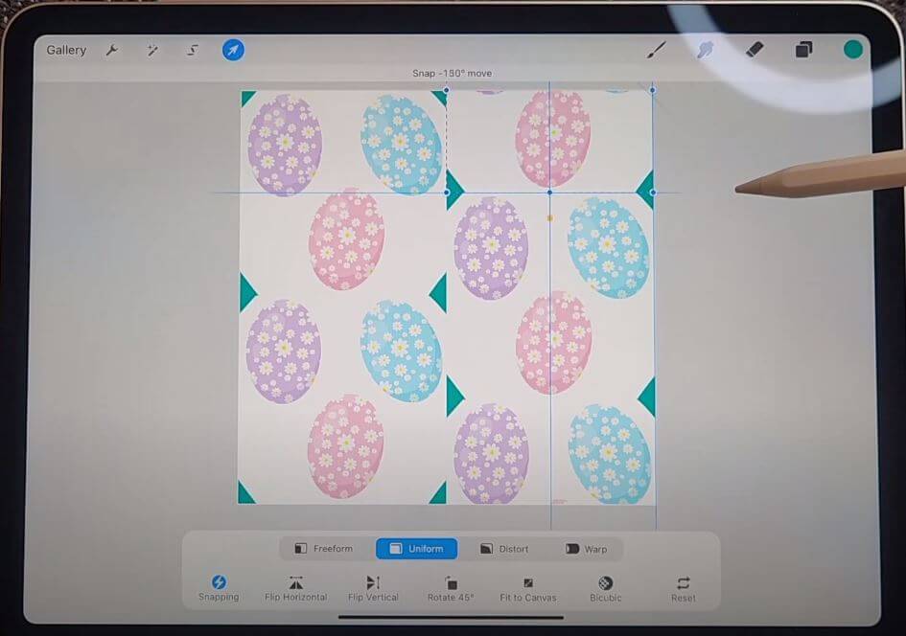Select Uniform transform mode

point(417,548)
